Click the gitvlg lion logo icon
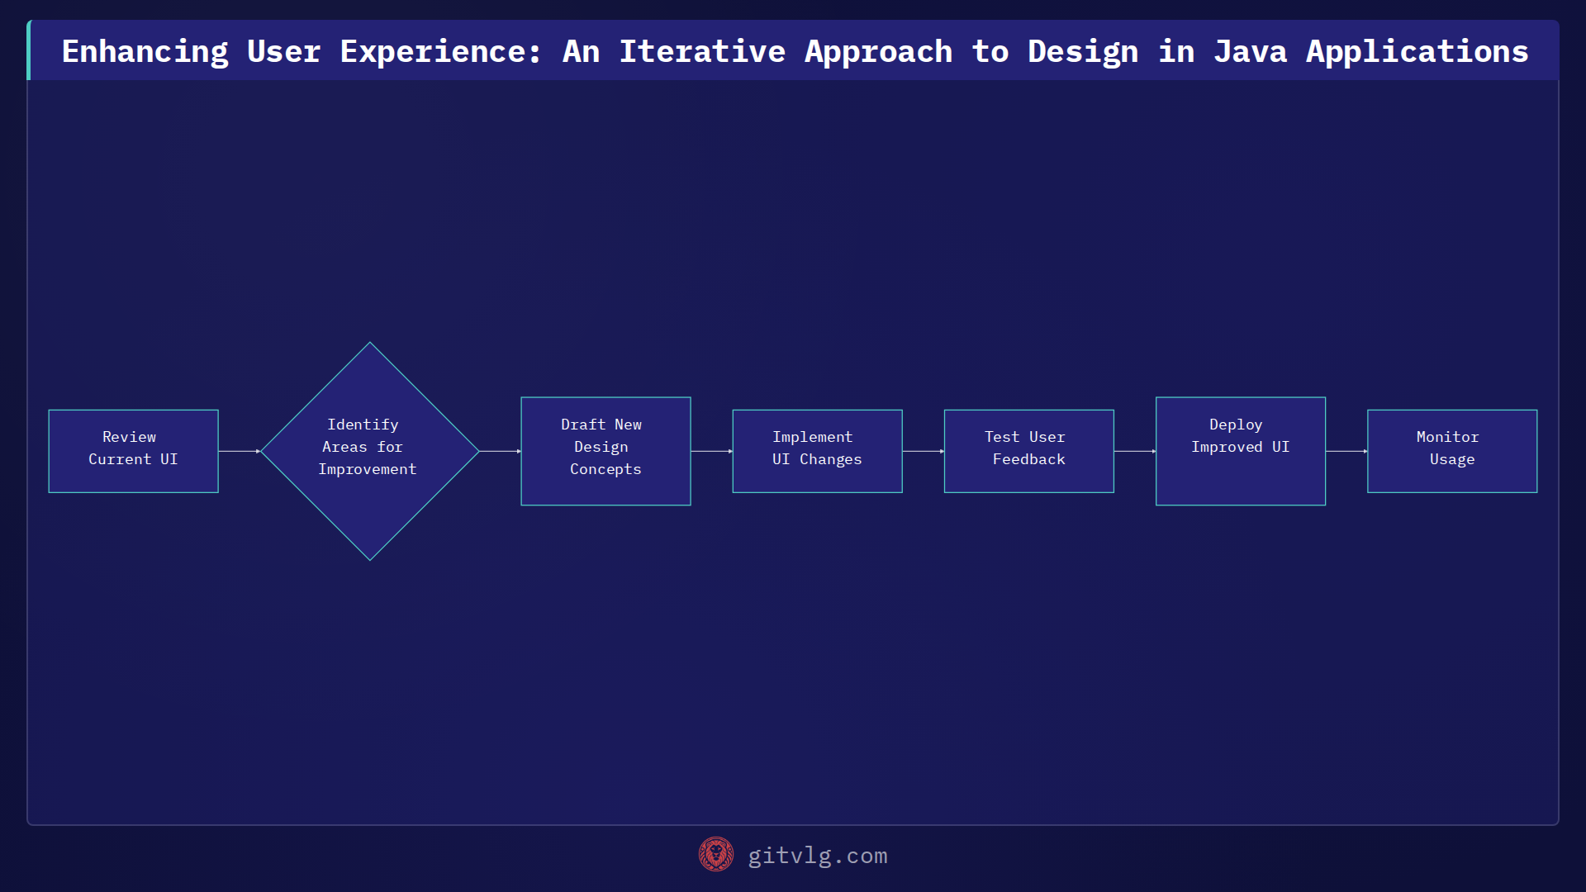 [715, 855]
